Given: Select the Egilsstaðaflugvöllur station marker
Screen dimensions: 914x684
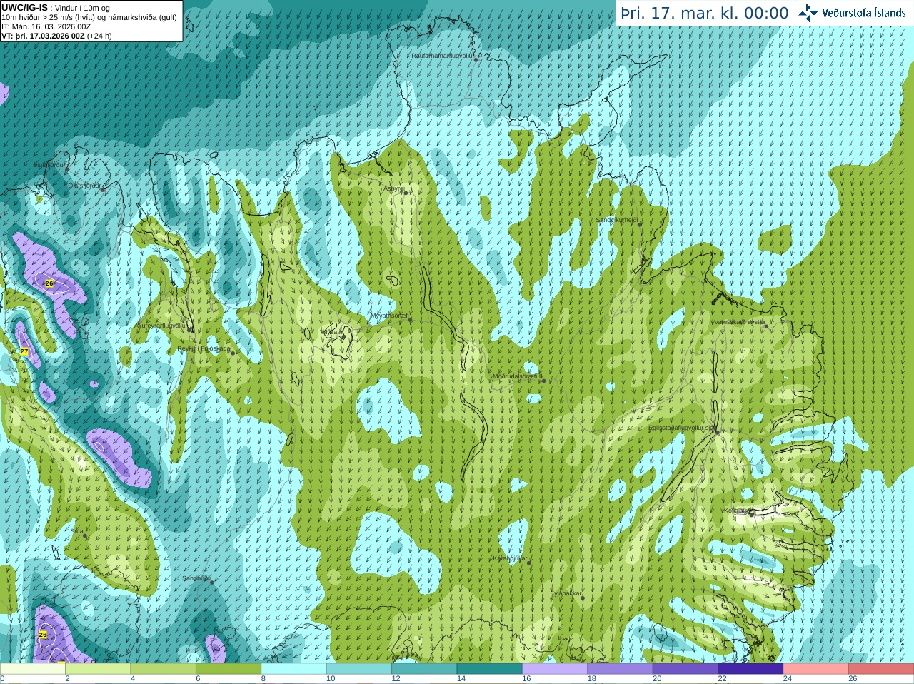Looking at the screenshot, I should click(717, 432).
